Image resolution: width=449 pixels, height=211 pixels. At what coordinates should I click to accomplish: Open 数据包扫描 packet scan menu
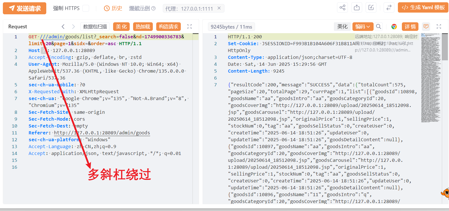pos(95,27)
